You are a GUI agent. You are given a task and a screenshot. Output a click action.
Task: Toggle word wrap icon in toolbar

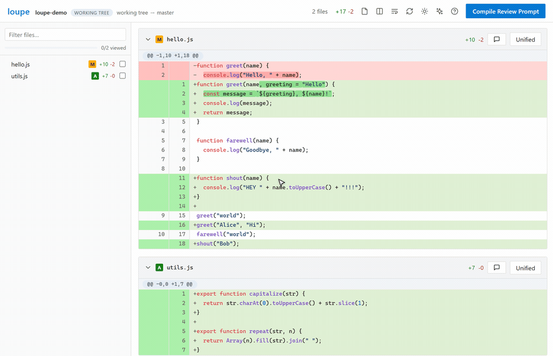click(395, 11)
